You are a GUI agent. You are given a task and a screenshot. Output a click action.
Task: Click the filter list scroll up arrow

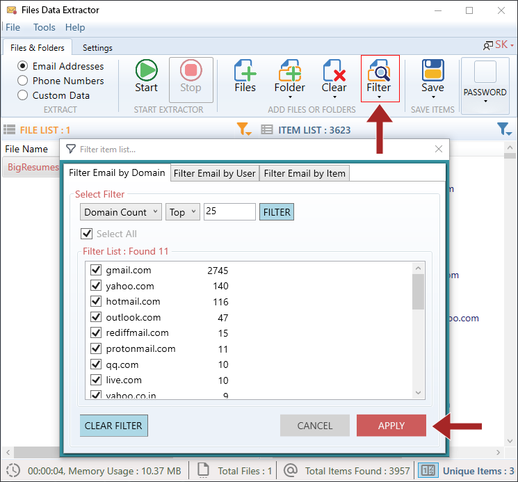click(x=419, y=268)
